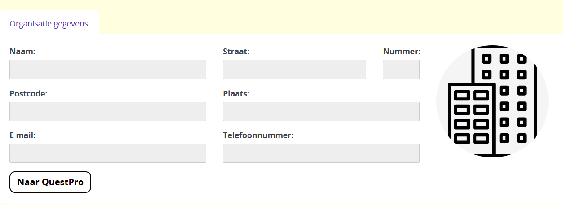Image resolution: width=563 pixels, height=205 pixels.
Task: Click the Straat label text
Action: [236, 52]
